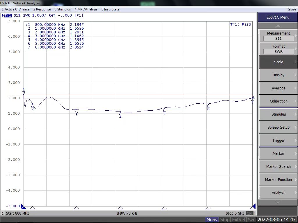298x223 pixels.
Task: Select marker 2 on the SWR trace
Action: [x=32, y=106]
